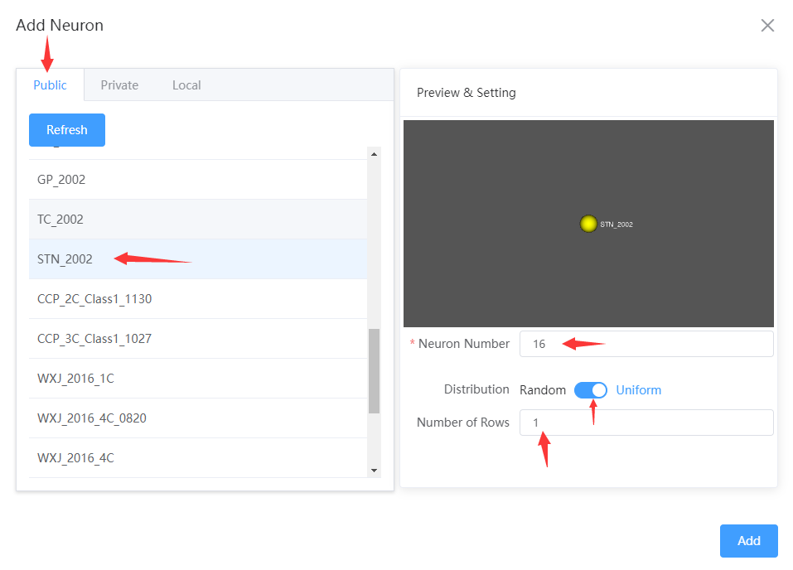Open the Local tab
Viewport: 793px width, 570px height.
tap(186, 85)
